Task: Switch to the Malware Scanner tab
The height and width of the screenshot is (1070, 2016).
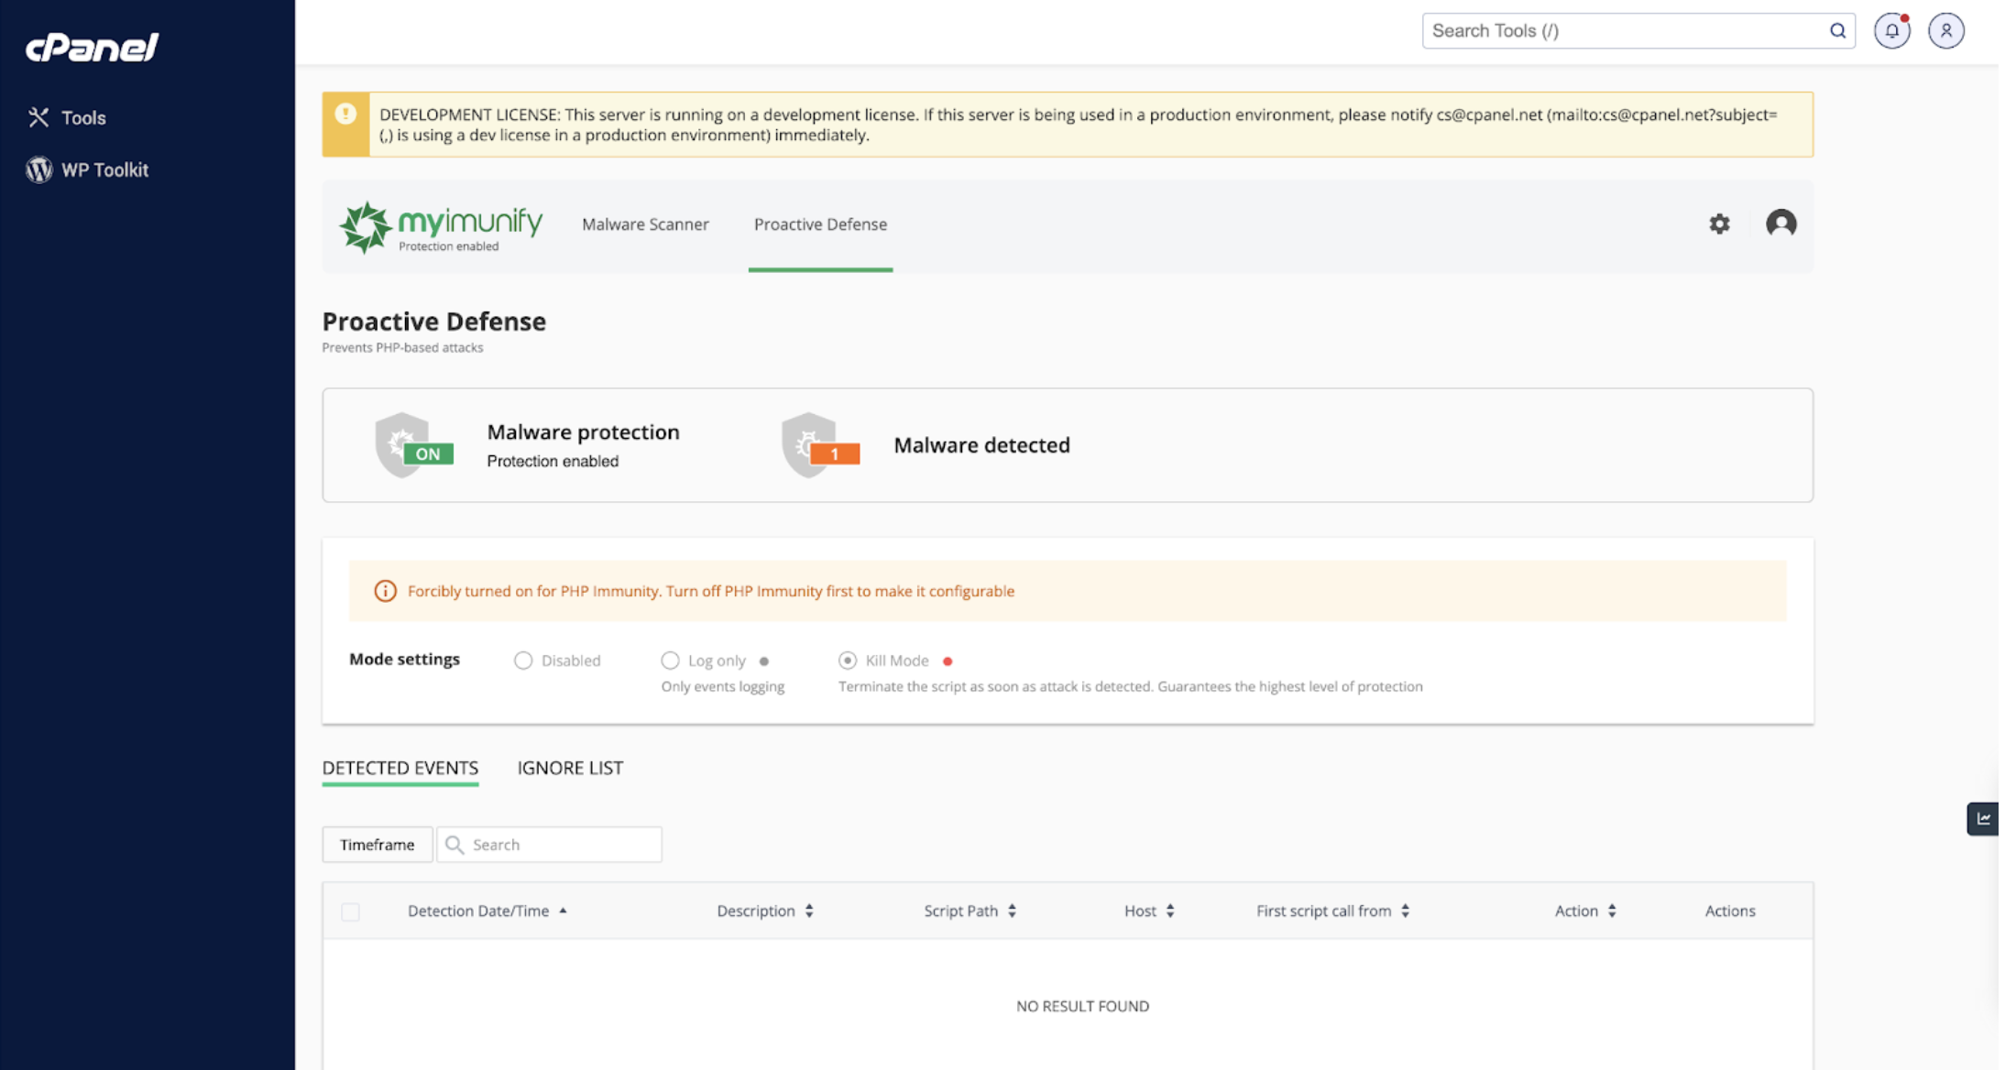Action: click(645, 224)
